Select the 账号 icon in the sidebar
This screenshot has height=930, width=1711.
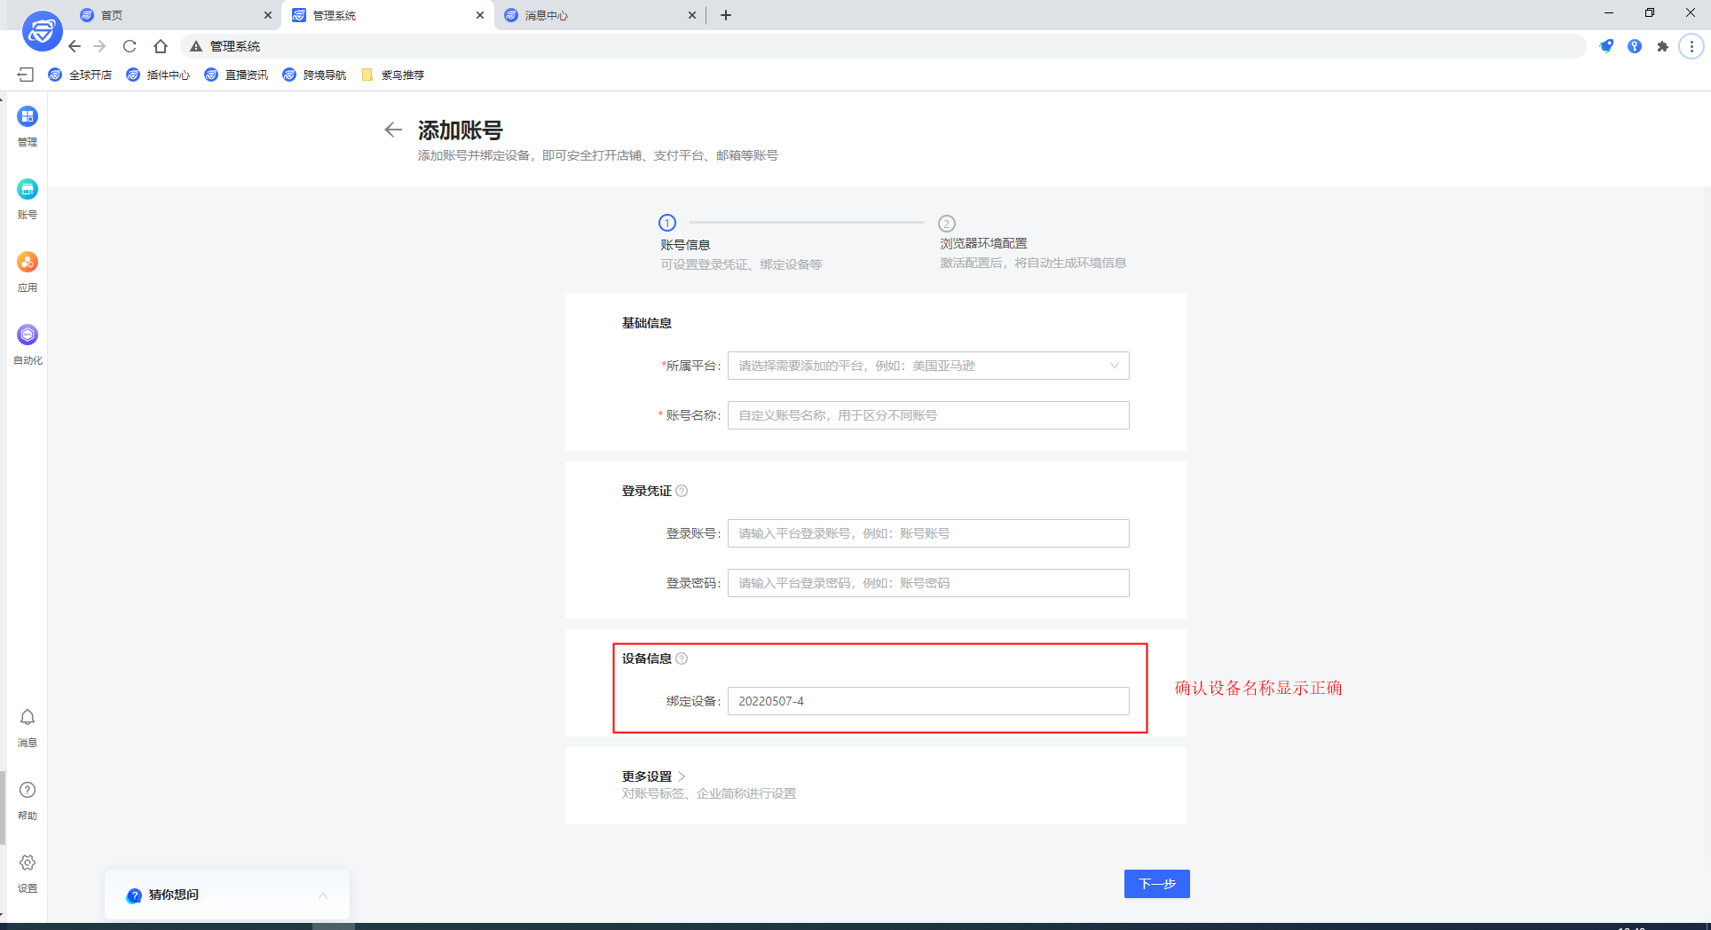pyautogui.click(x=27, y=197)
